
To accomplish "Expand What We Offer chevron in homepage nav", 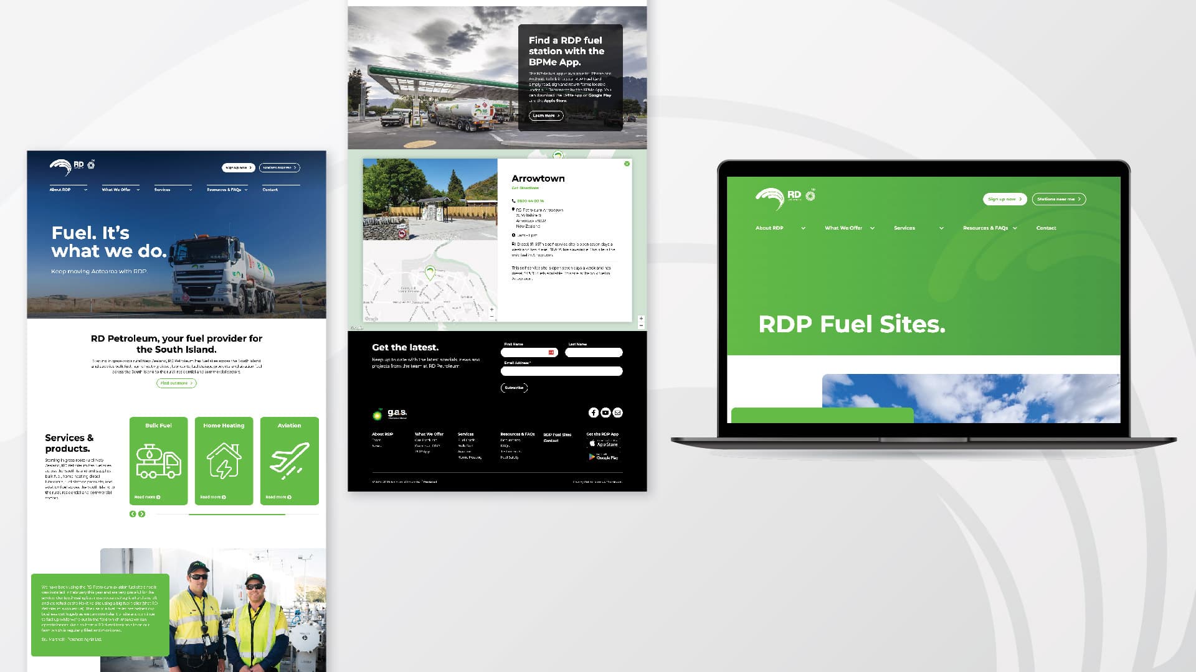I will coord(138,190).
